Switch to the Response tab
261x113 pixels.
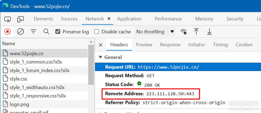[170, 45]
